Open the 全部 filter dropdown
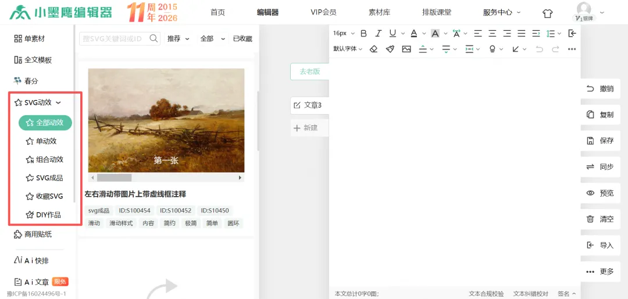This screenshot has width=628, height=299. (212, 38)
